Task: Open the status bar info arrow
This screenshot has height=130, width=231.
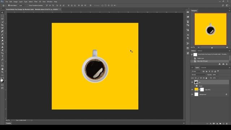Action: [x=32, y=120]
